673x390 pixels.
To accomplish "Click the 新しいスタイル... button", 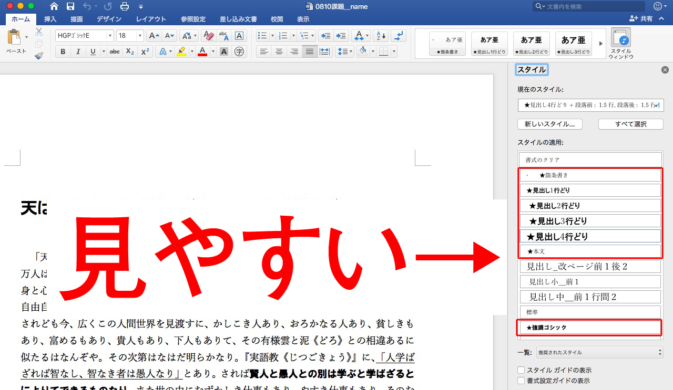I will [550, 124].
